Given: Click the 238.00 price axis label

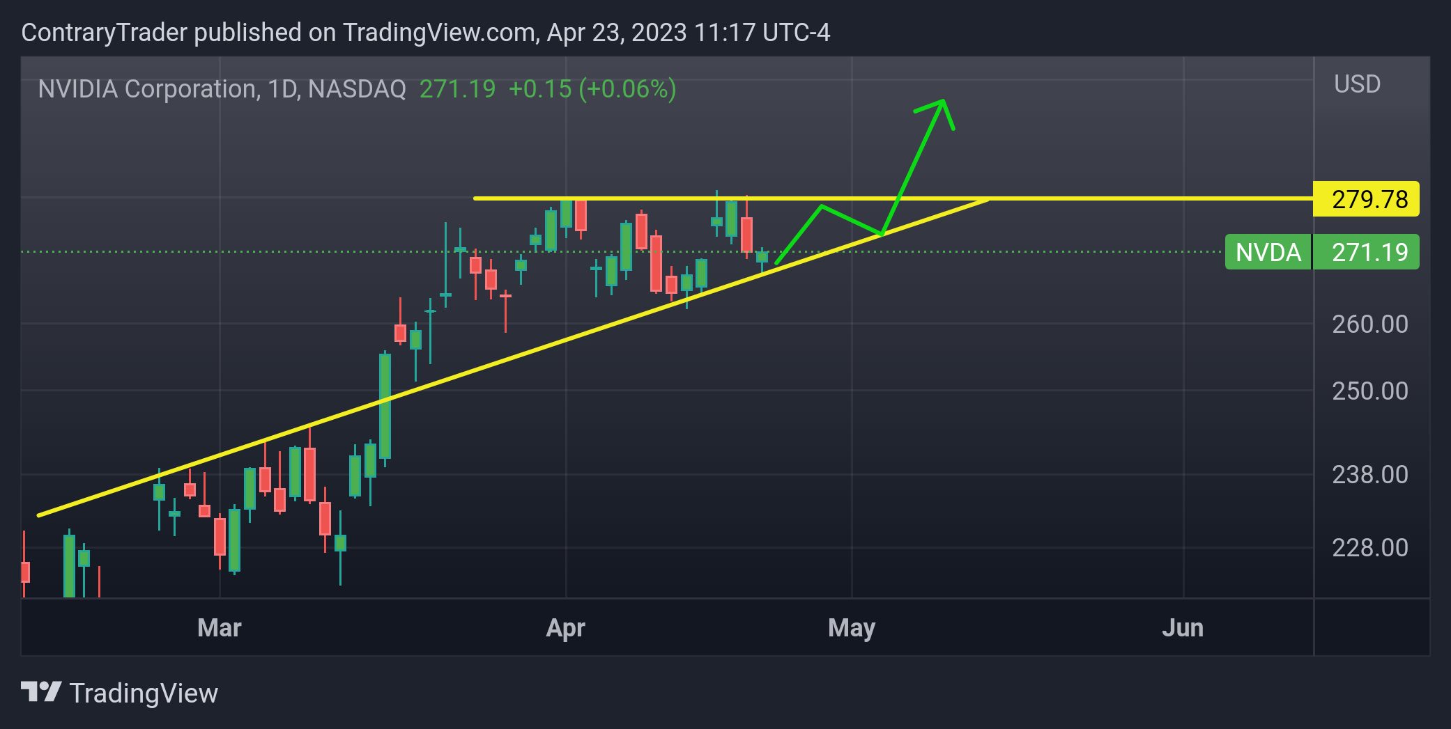Looking at the screenshot, I should click(x=1370, y=475).
